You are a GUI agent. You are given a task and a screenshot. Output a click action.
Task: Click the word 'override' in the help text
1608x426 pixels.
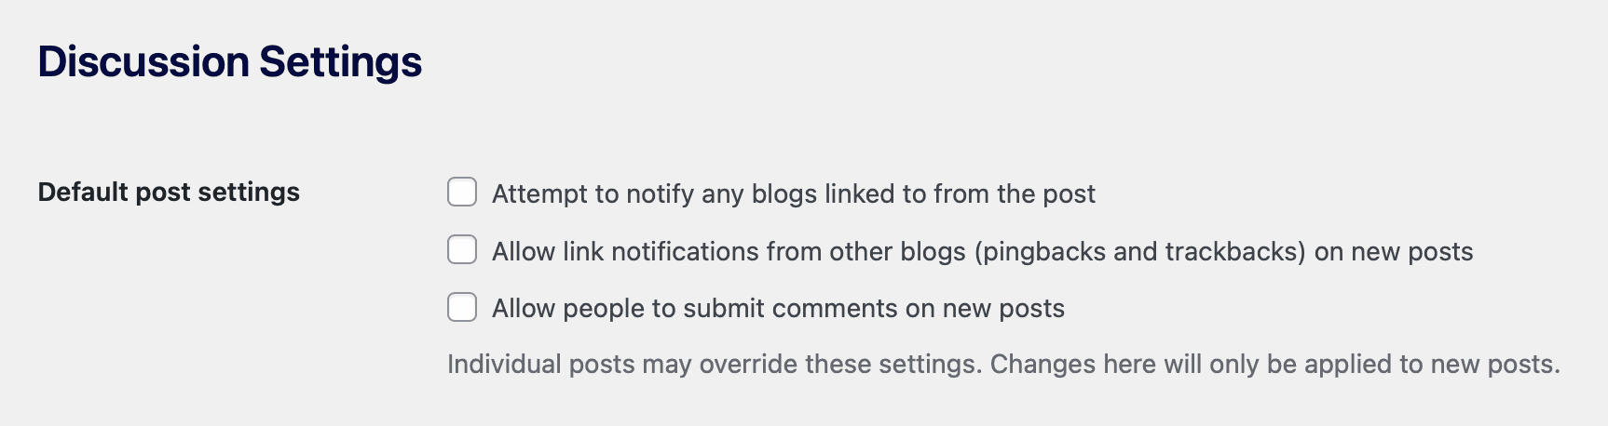[x=748, y=365]
